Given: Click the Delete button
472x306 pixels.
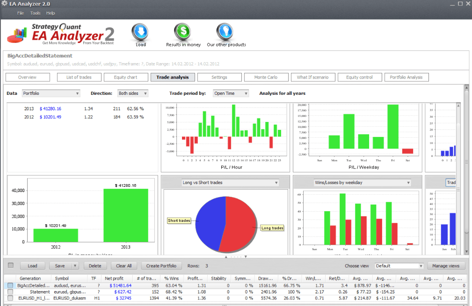Looking at the screenshot, I should click(x=95, y=266).
